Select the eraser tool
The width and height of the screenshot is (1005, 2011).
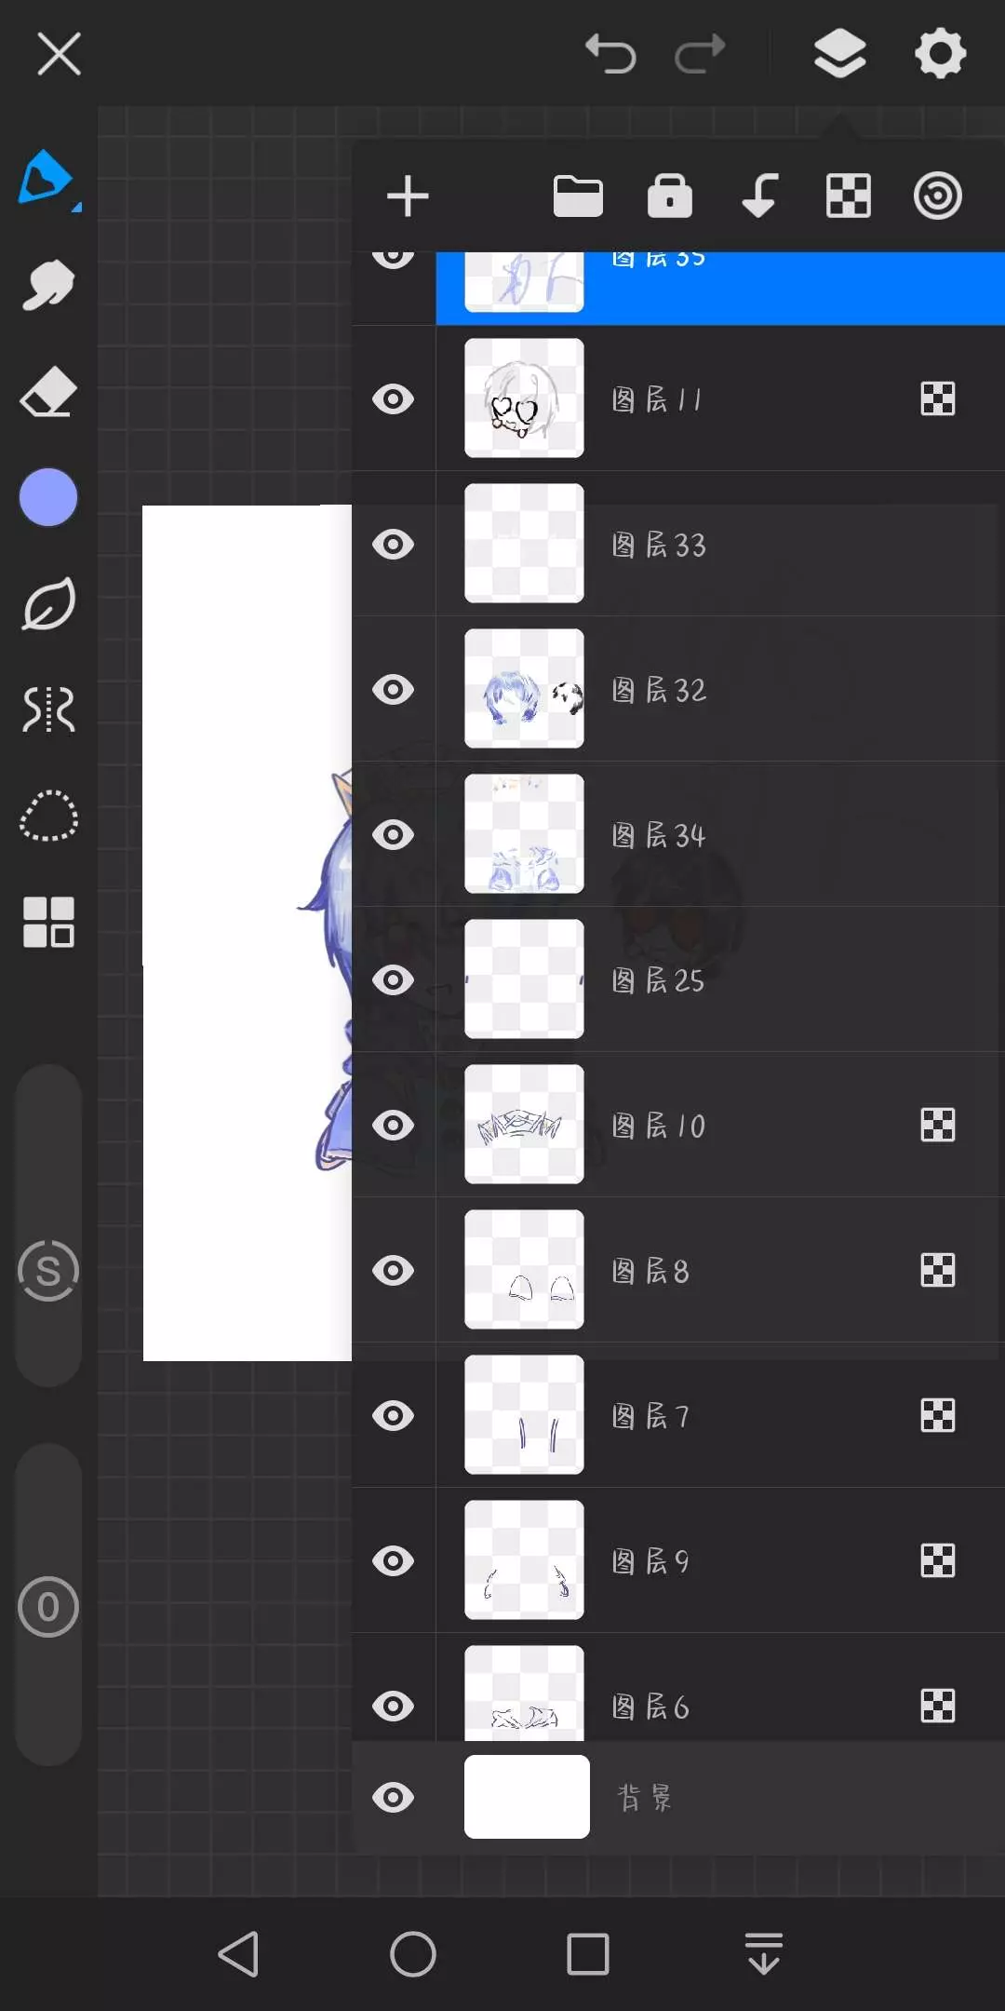[x=48, y=392]
